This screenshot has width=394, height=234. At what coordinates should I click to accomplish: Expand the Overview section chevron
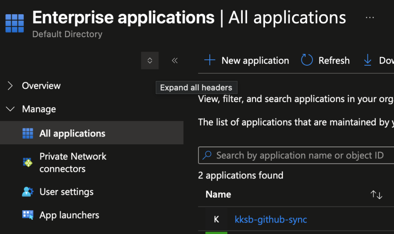(x=10, y=86)
